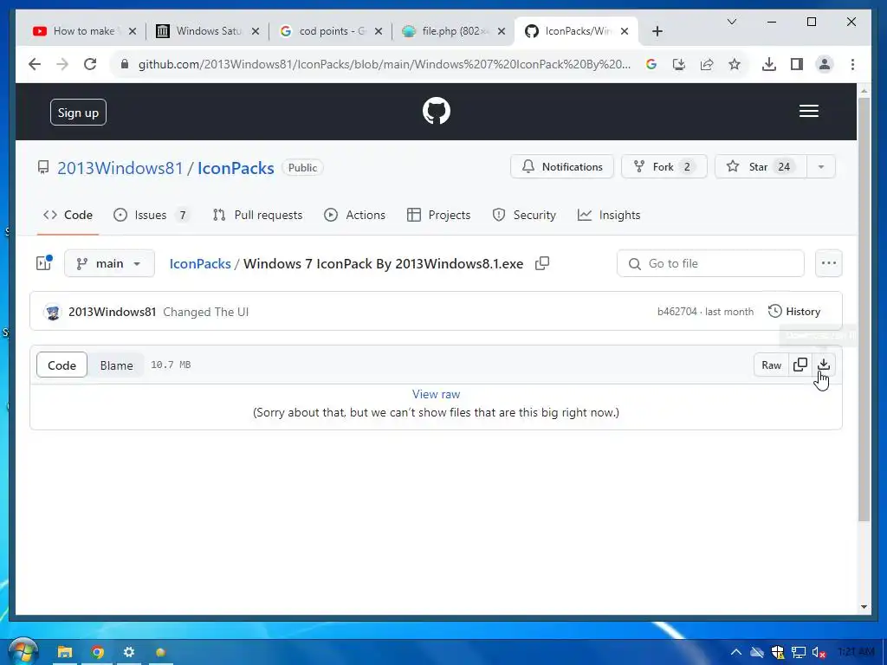View site information lock icon
The width and height of the screenshot is (887, 665).
[x=125, y=64]
